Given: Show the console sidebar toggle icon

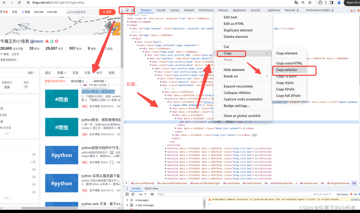Looking at the screenshot, I should click(127, 194).
